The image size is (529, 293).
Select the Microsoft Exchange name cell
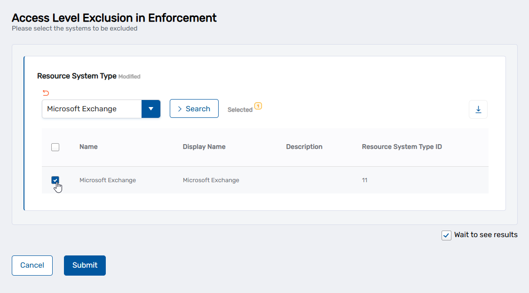tap(108, 180)
